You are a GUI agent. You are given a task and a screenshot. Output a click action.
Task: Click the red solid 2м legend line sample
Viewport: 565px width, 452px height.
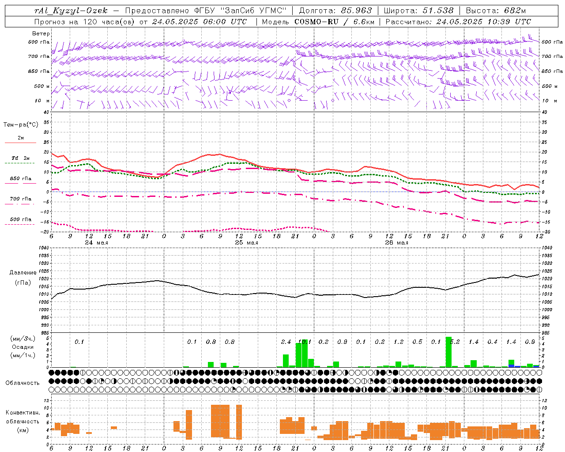pyautogui.click(x=20, y=143)
